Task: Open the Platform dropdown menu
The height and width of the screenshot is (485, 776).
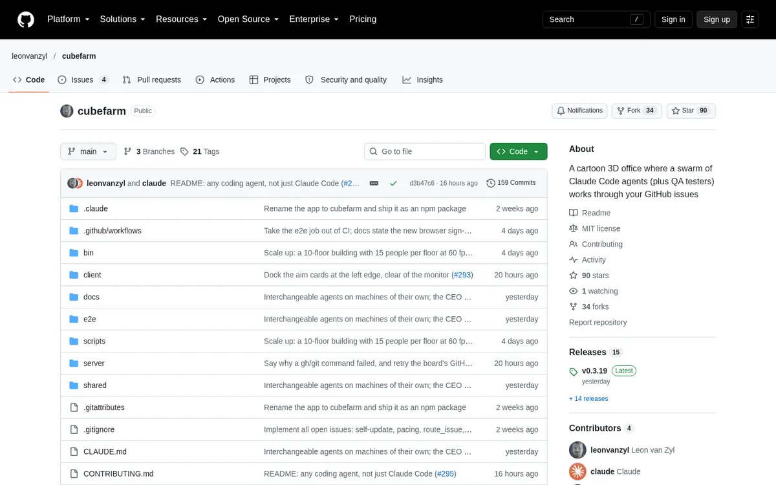Action: coord(69,19)
